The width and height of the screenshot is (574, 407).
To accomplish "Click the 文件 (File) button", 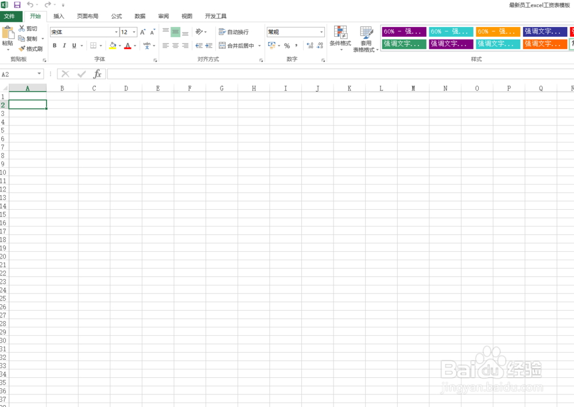I will pos(10,16).
